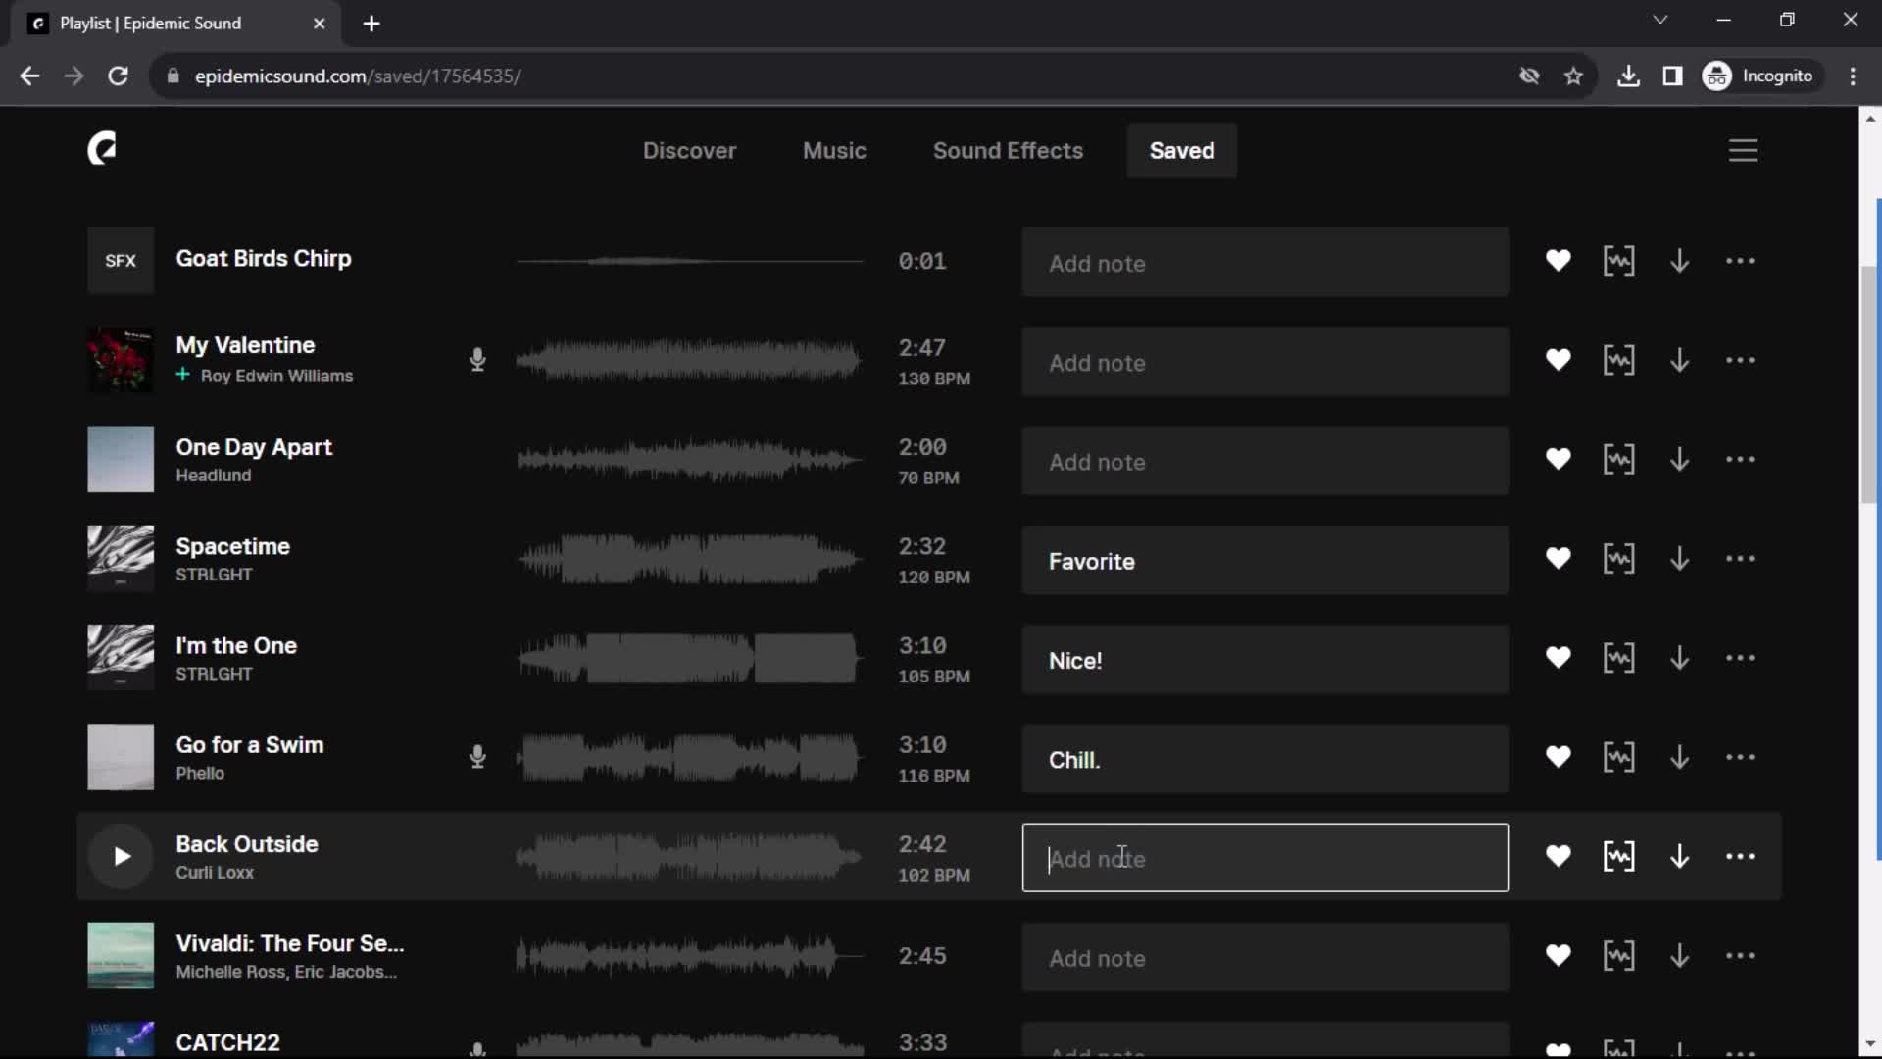The width and height of the screenshot is (1882, 1059).
Task: Seek within My Valentine waveform
Action: click(689, 360)
